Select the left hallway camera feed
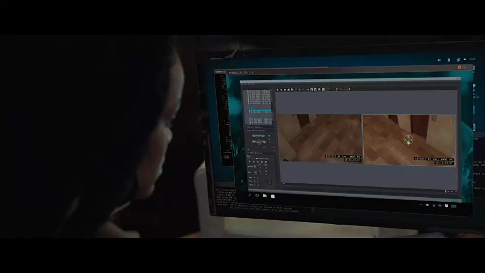485x273 pixels. tap(319, 138)
